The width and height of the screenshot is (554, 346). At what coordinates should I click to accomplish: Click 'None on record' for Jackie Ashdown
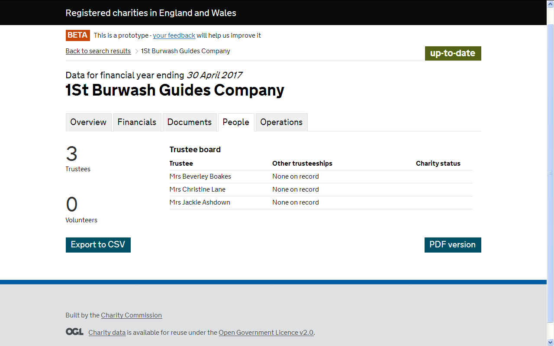tap(296, 202)
